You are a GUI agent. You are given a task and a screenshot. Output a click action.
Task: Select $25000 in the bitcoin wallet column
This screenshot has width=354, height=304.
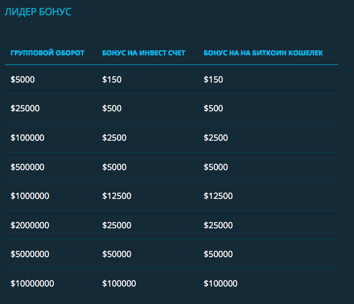pos(218,225)
